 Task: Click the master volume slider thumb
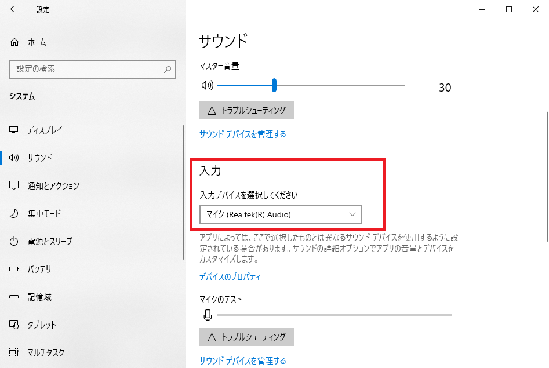(274, 85)
